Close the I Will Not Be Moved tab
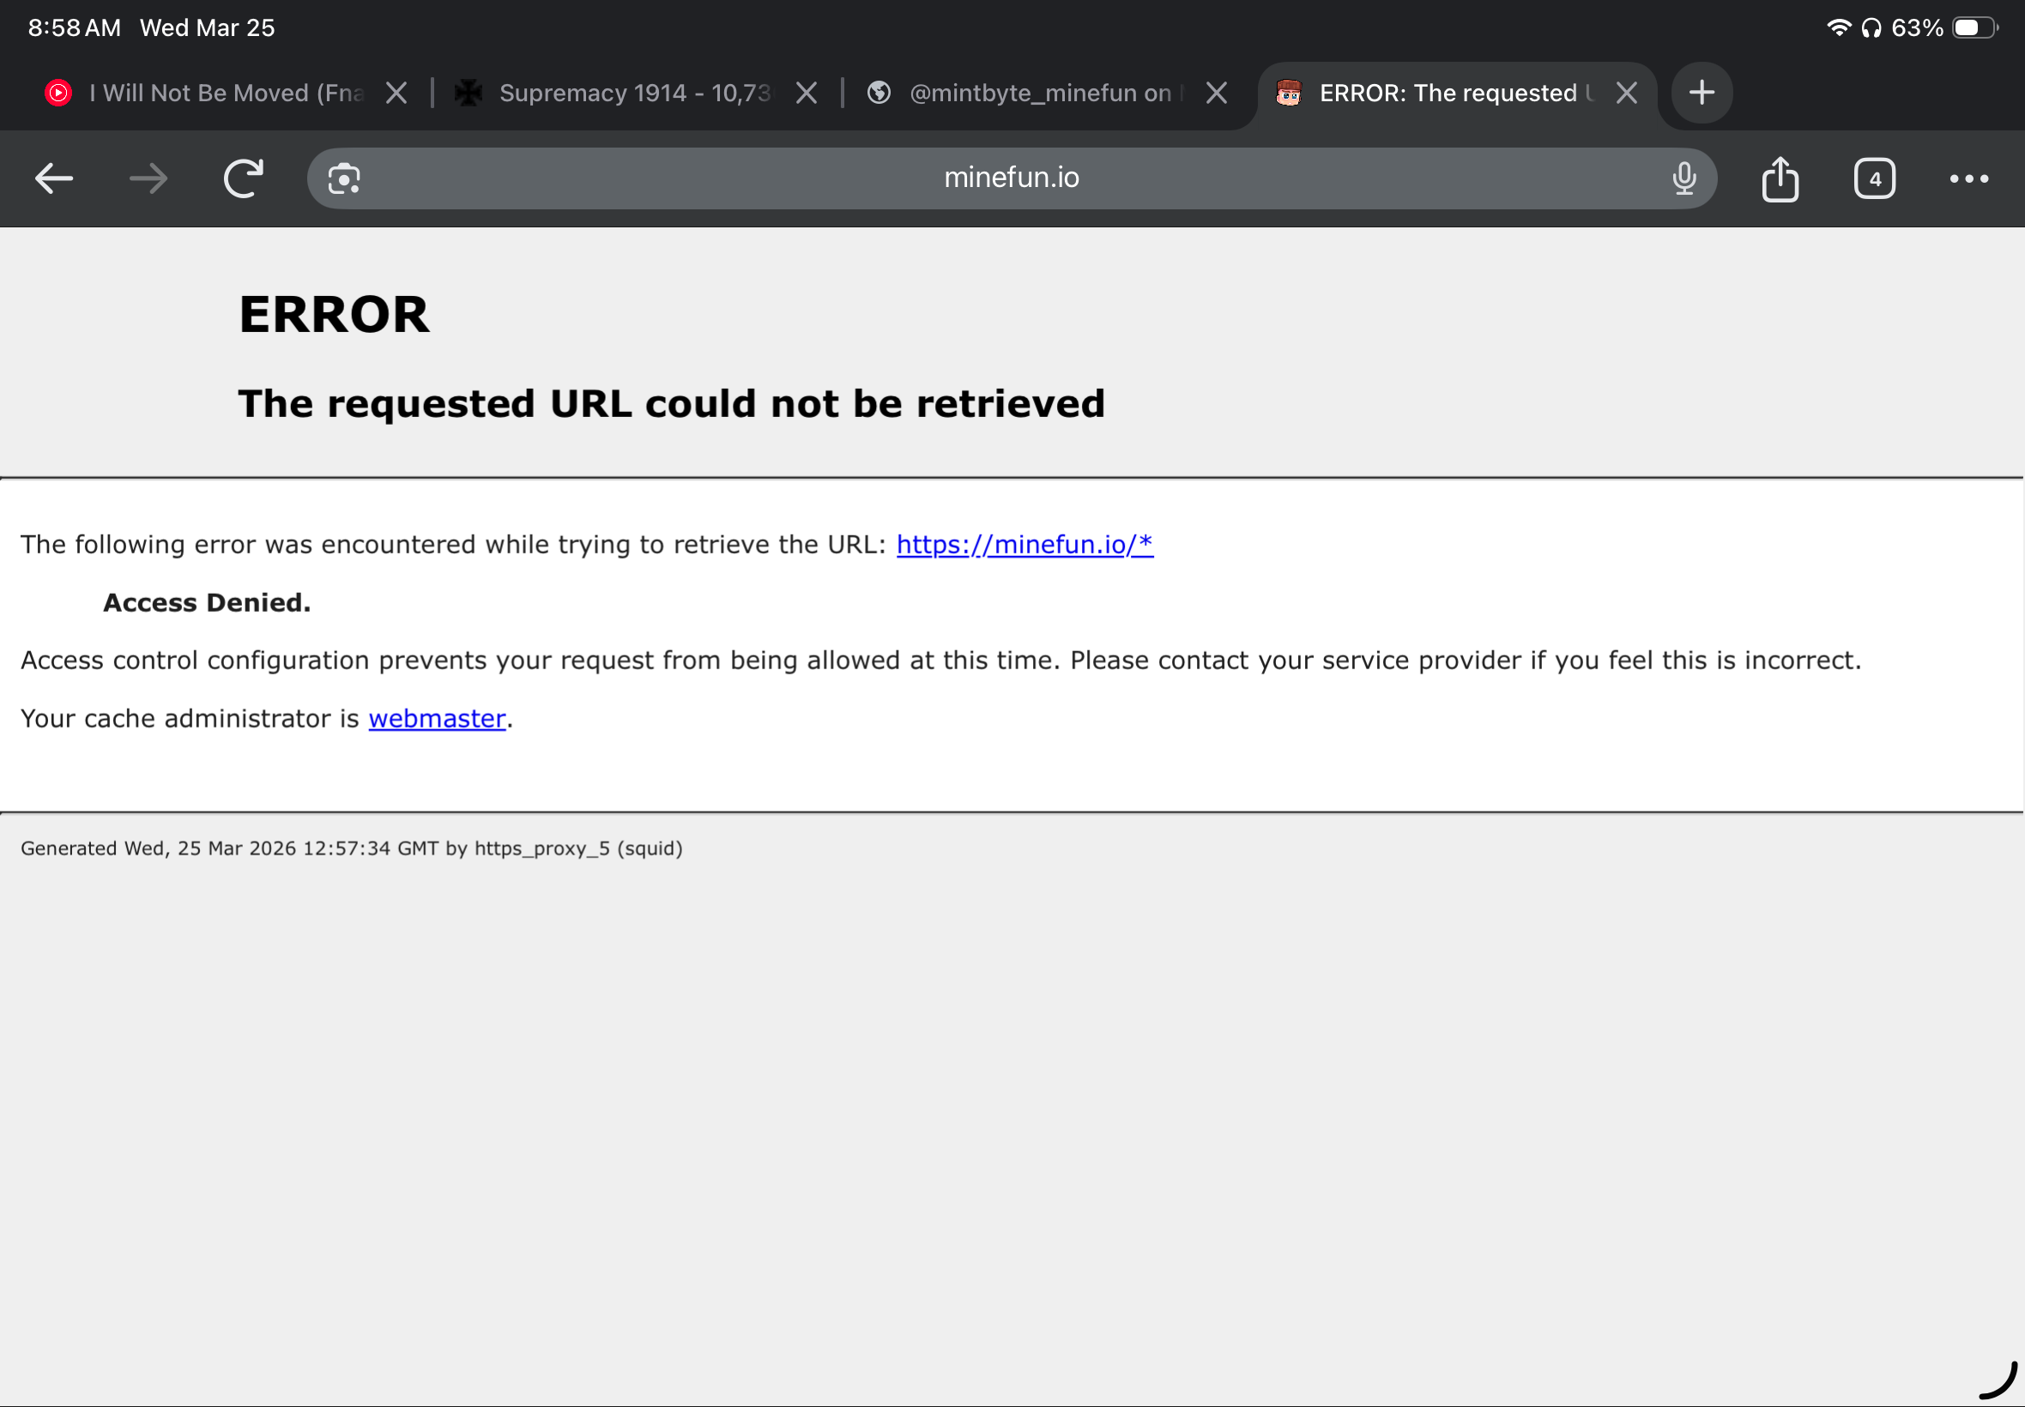 [396, 93]
